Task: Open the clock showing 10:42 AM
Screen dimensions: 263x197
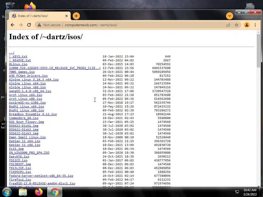Action: pos(250,192)
